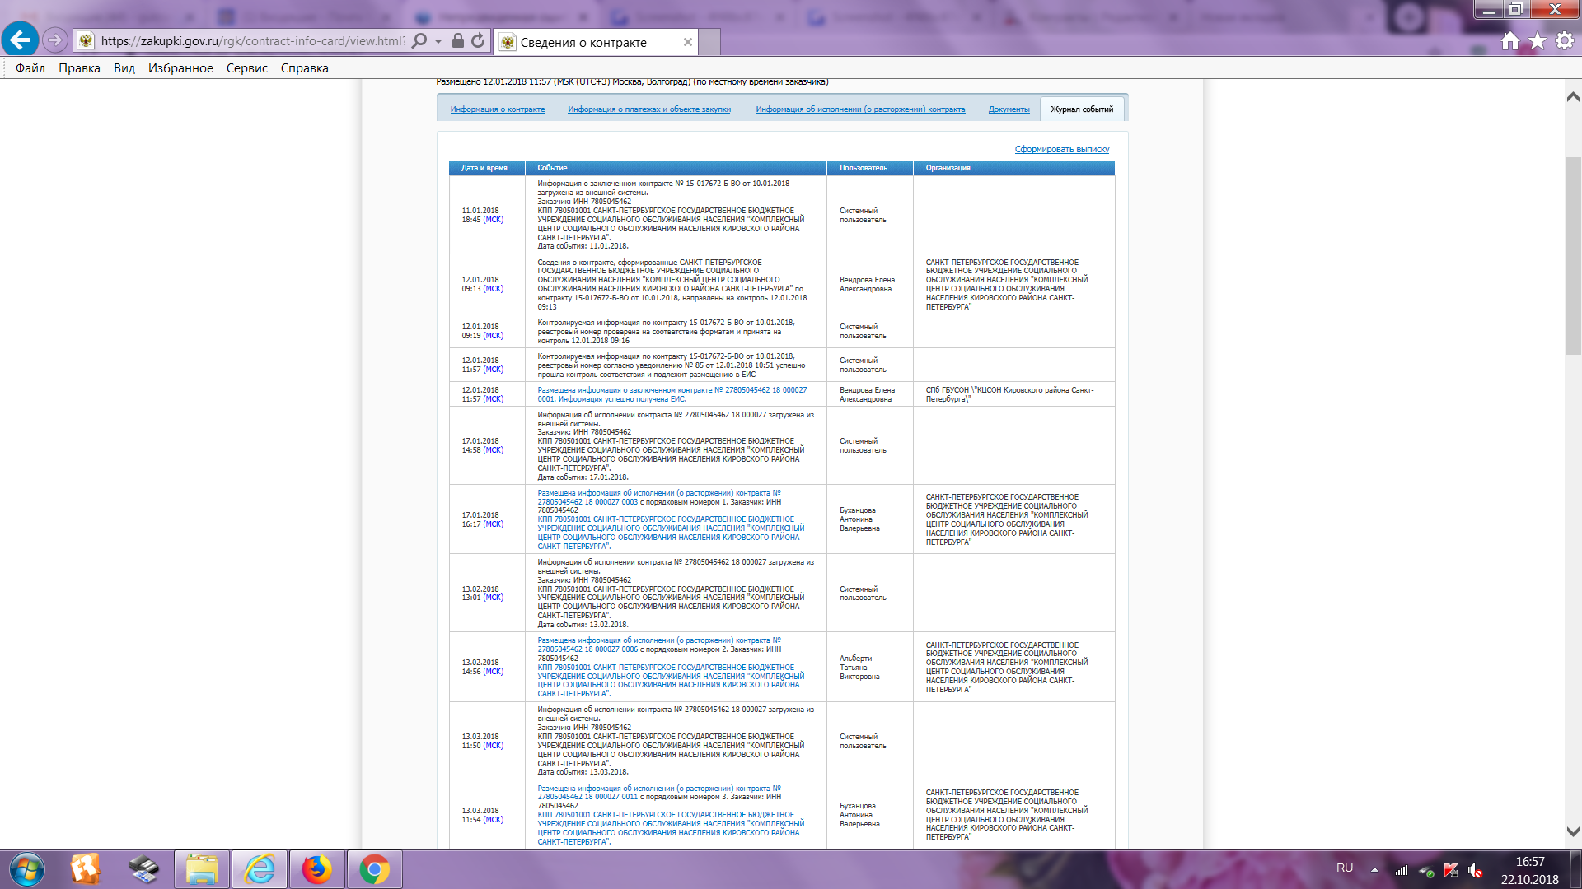Click the RU language indicator
Viewport: 1582px width, 889px height.
(1345, 868)
